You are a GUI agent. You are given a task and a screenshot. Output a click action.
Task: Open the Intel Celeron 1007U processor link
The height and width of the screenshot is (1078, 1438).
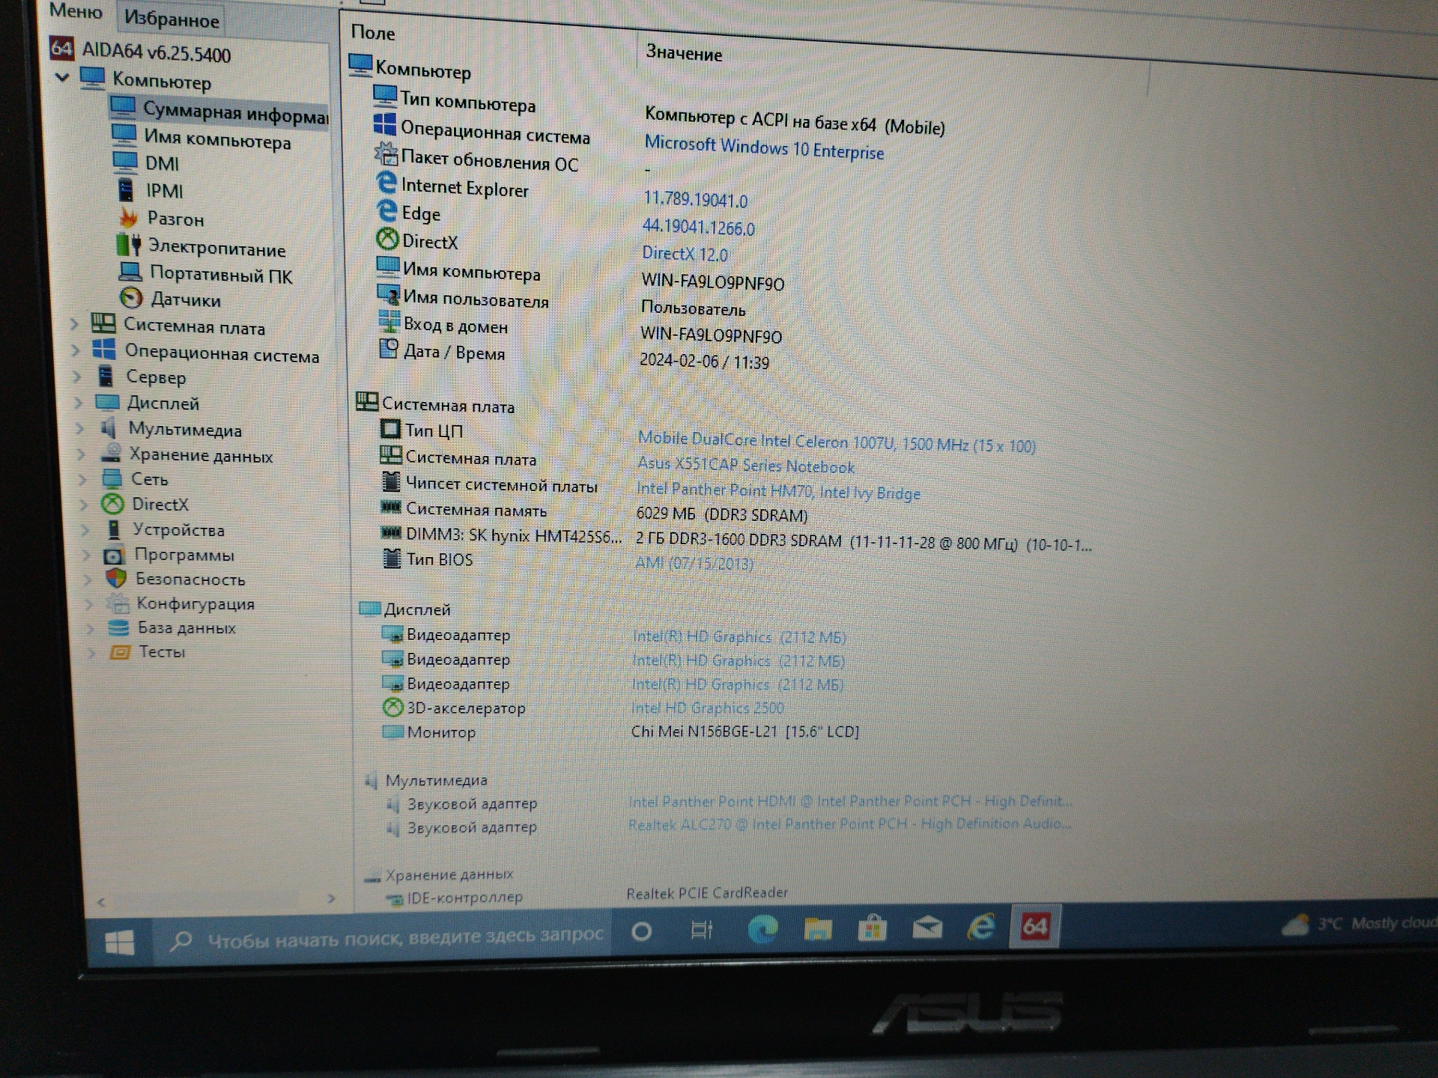click(837, 442)
